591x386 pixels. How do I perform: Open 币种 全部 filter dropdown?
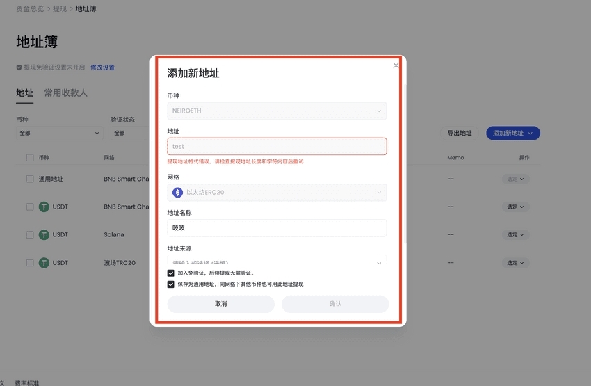click(x=58, y=133)
